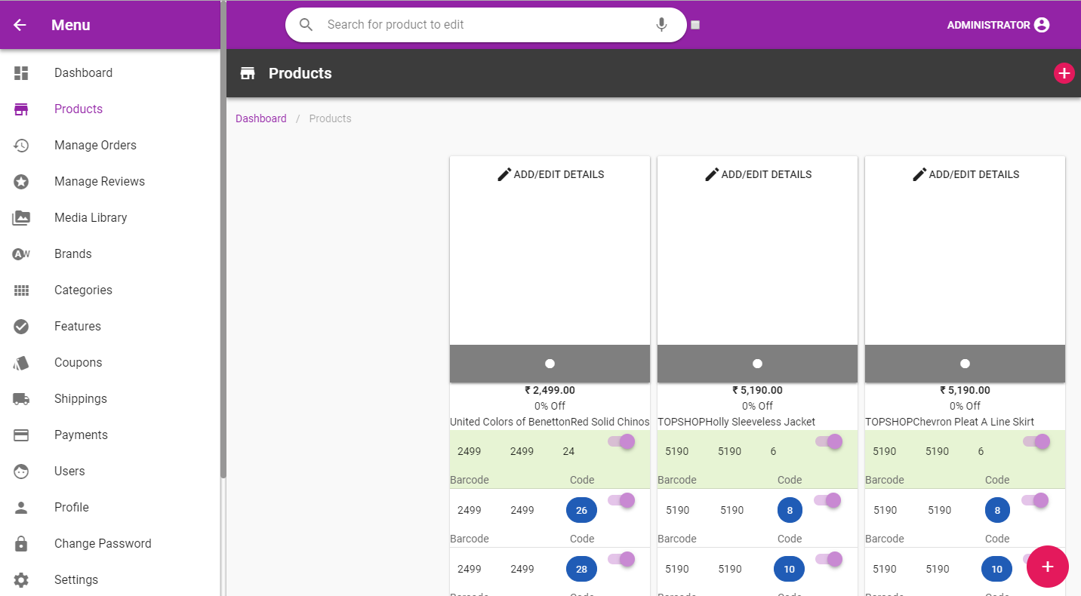Click the store icon beside Products header
This screenshot has height=596, width=1081.
click(247, 73)
